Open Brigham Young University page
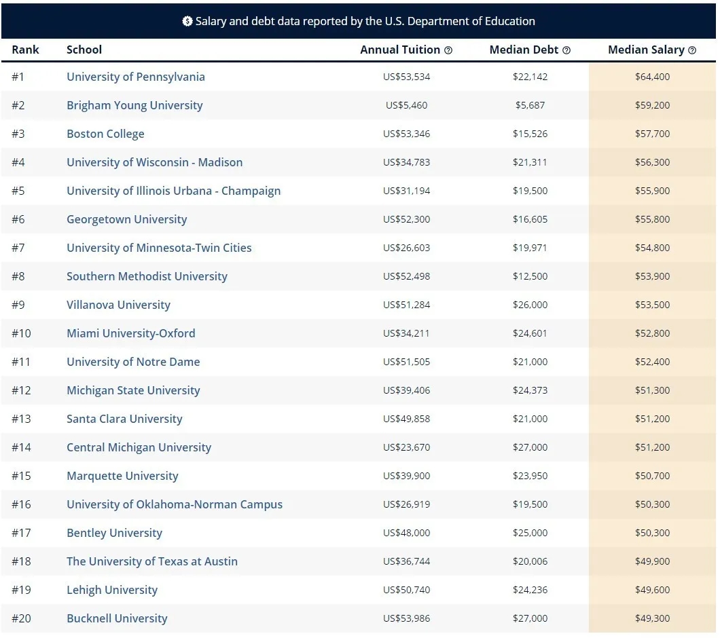720x638 pixels. 134,105
